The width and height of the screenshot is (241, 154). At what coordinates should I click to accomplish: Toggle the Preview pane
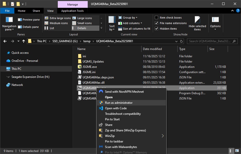coord(29,20)
